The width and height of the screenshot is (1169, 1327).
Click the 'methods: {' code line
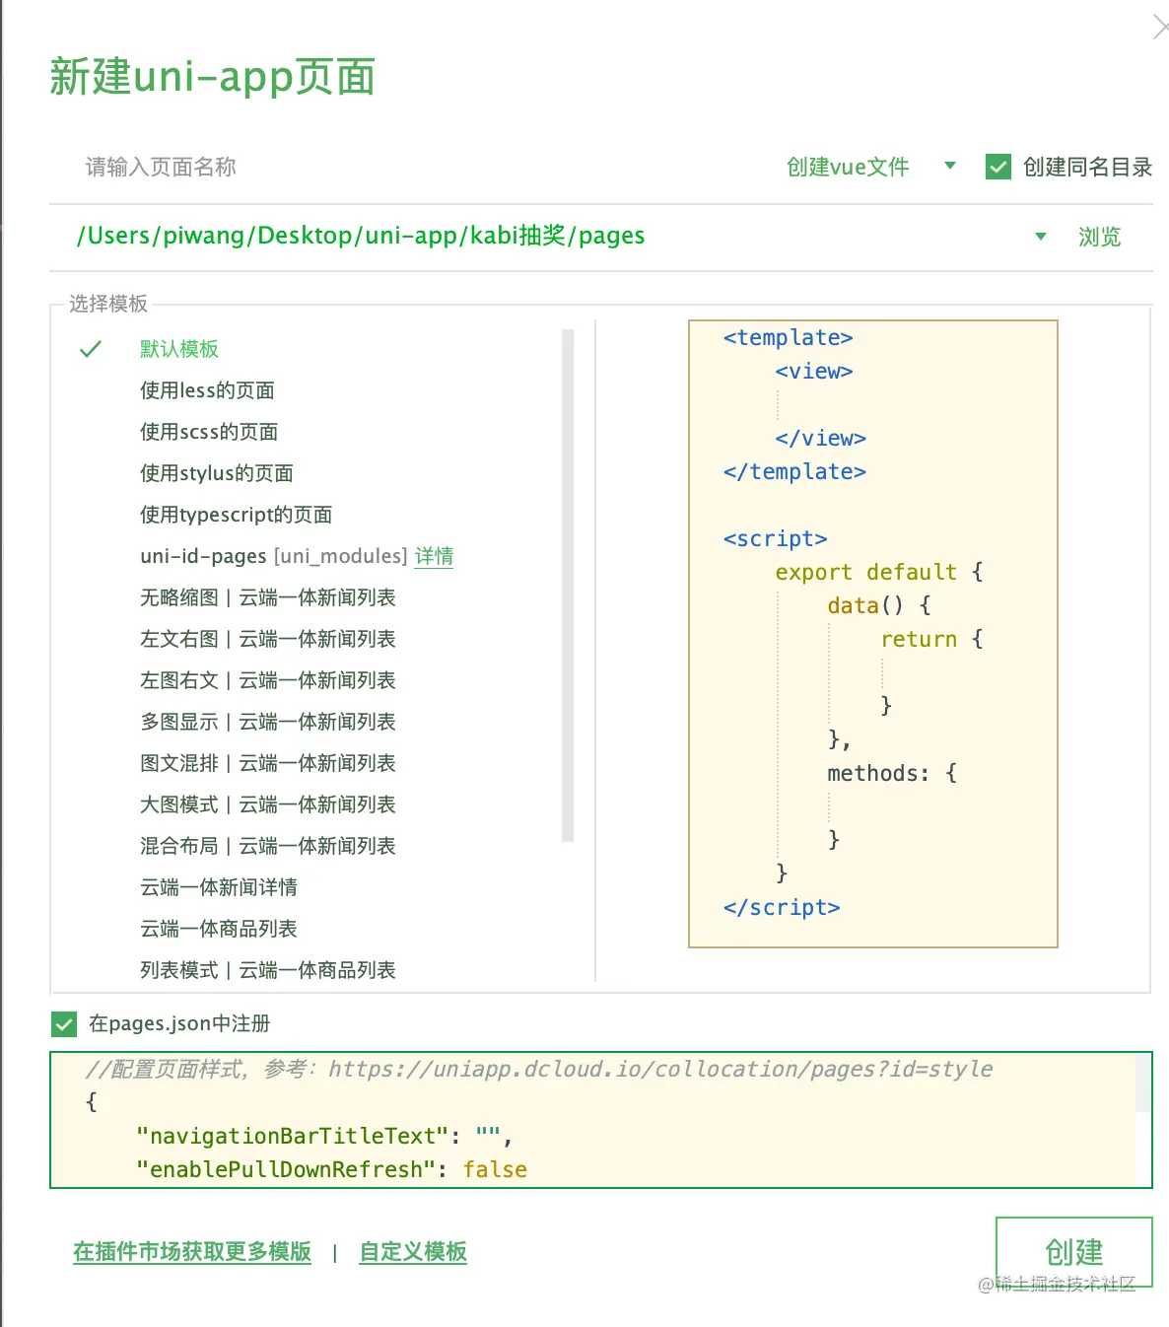pos(892,773)
